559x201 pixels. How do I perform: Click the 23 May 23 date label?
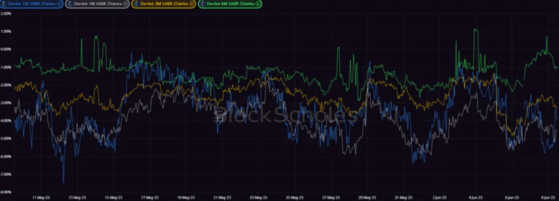[x=259, y=197]
